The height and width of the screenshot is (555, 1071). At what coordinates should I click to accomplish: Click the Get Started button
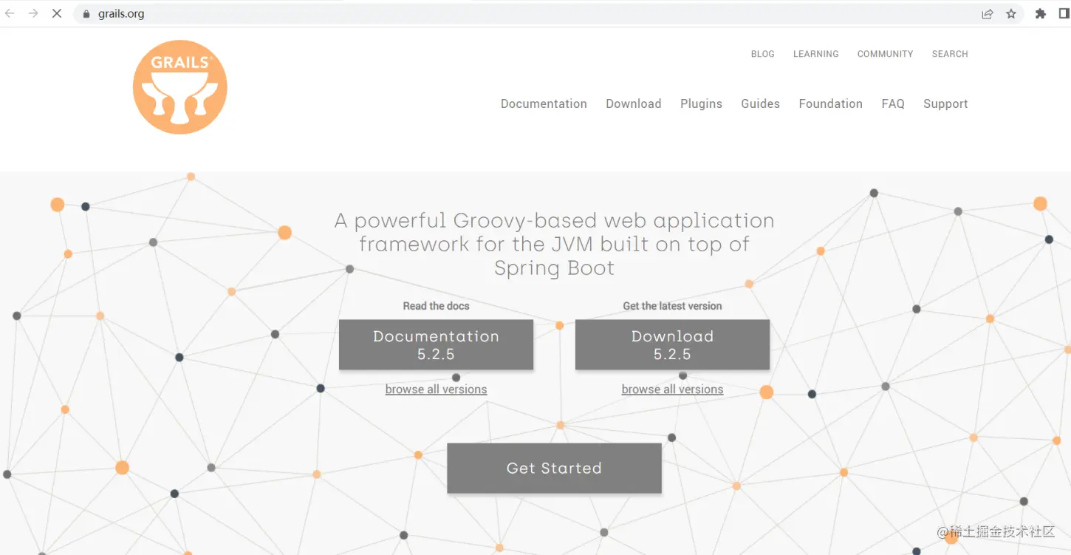[554, 468]
